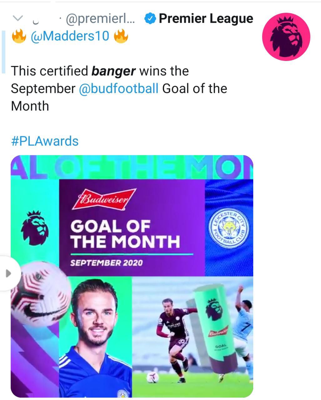Open the #PLAwards hashtag

(x=45, y=141)
